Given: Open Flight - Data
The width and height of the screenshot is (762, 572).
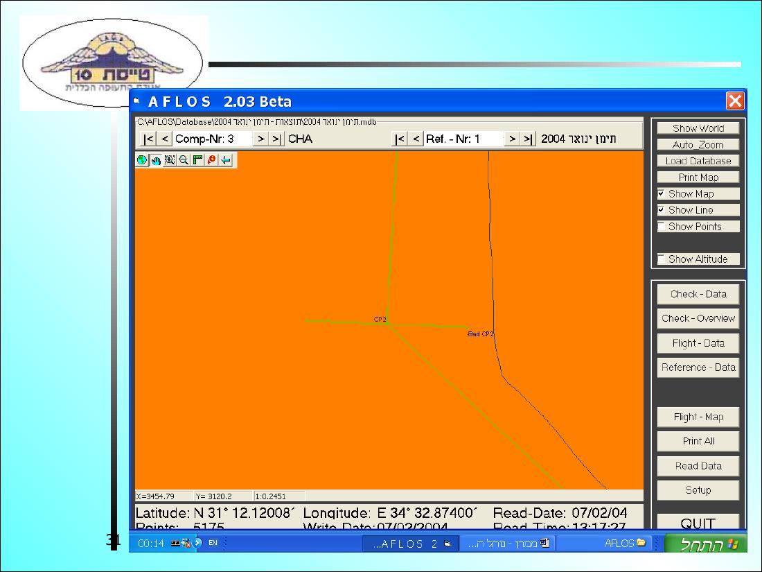Looking at the screenshot, I should pyautogui.click(x=698, y=343).
